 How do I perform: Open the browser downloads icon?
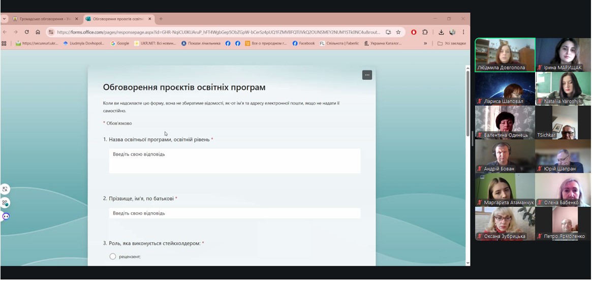(x=441, y=32)
